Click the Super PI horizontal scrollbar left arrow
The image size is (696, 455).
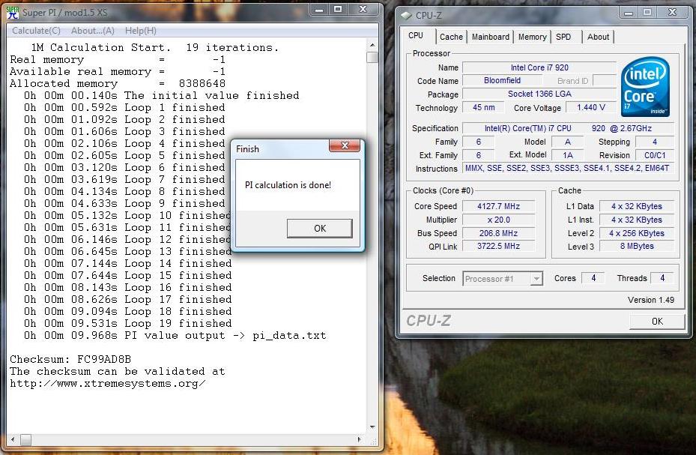pos(13,439)
